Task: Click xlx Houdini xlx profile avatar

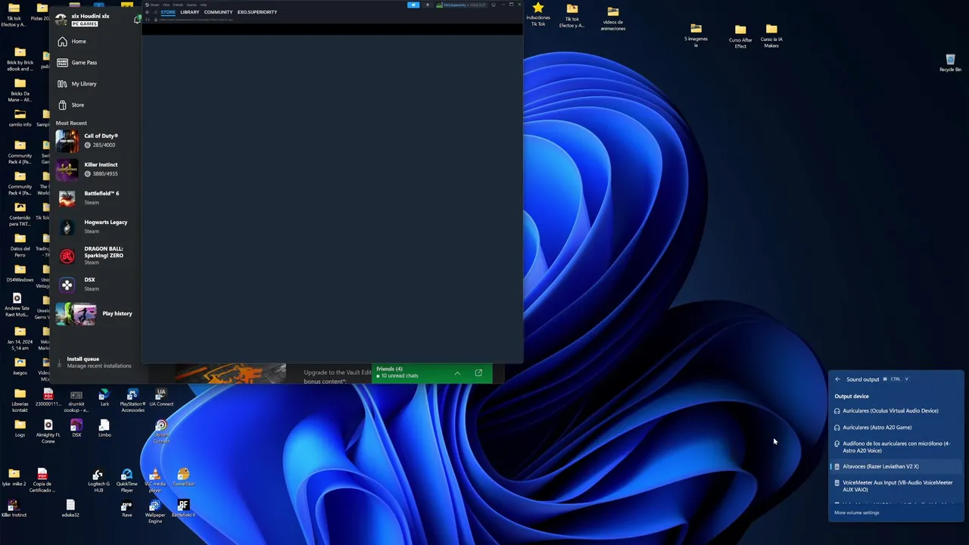Action: 61,20
